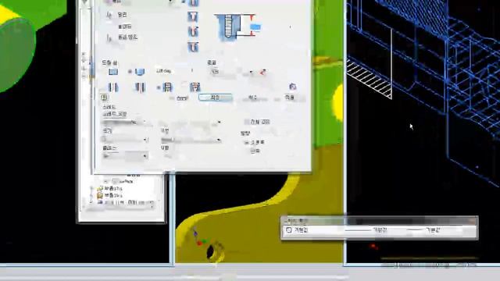This screenshot has height=281, width=500.
Task: Open the thread type dropdown
Action: coord(125,122)
